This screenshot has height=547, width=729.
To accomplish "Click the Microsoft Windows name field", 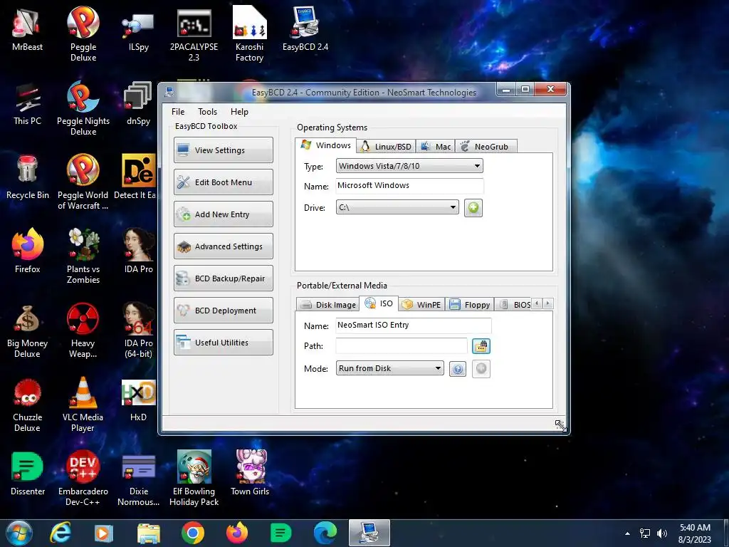I will click(x=409, y=186).
